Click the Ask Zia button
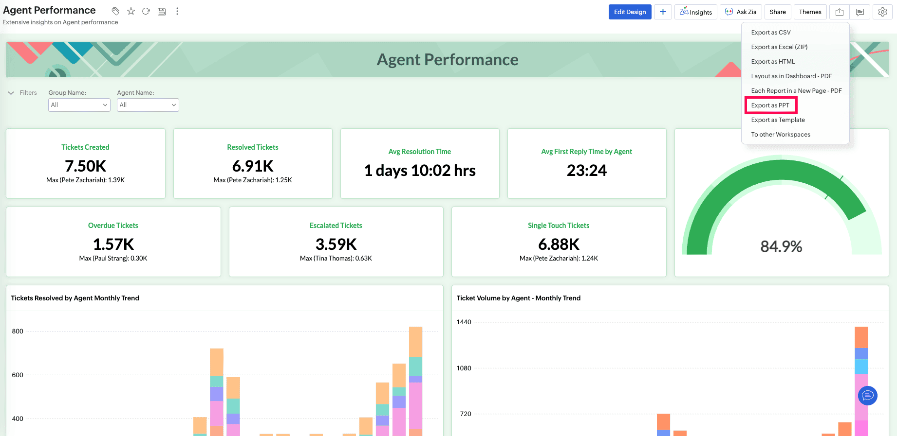The width and height of the screenshot is (897, 436). coord(741,12)
